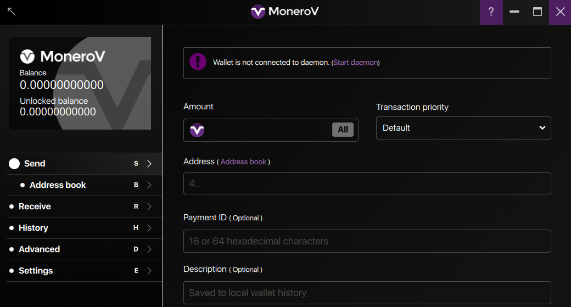
Task: Open the Receive page
Action: [x=85, y=206]
